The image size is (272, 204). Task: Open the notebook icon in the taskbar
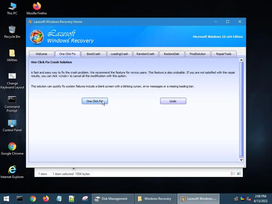click(59, 199)
